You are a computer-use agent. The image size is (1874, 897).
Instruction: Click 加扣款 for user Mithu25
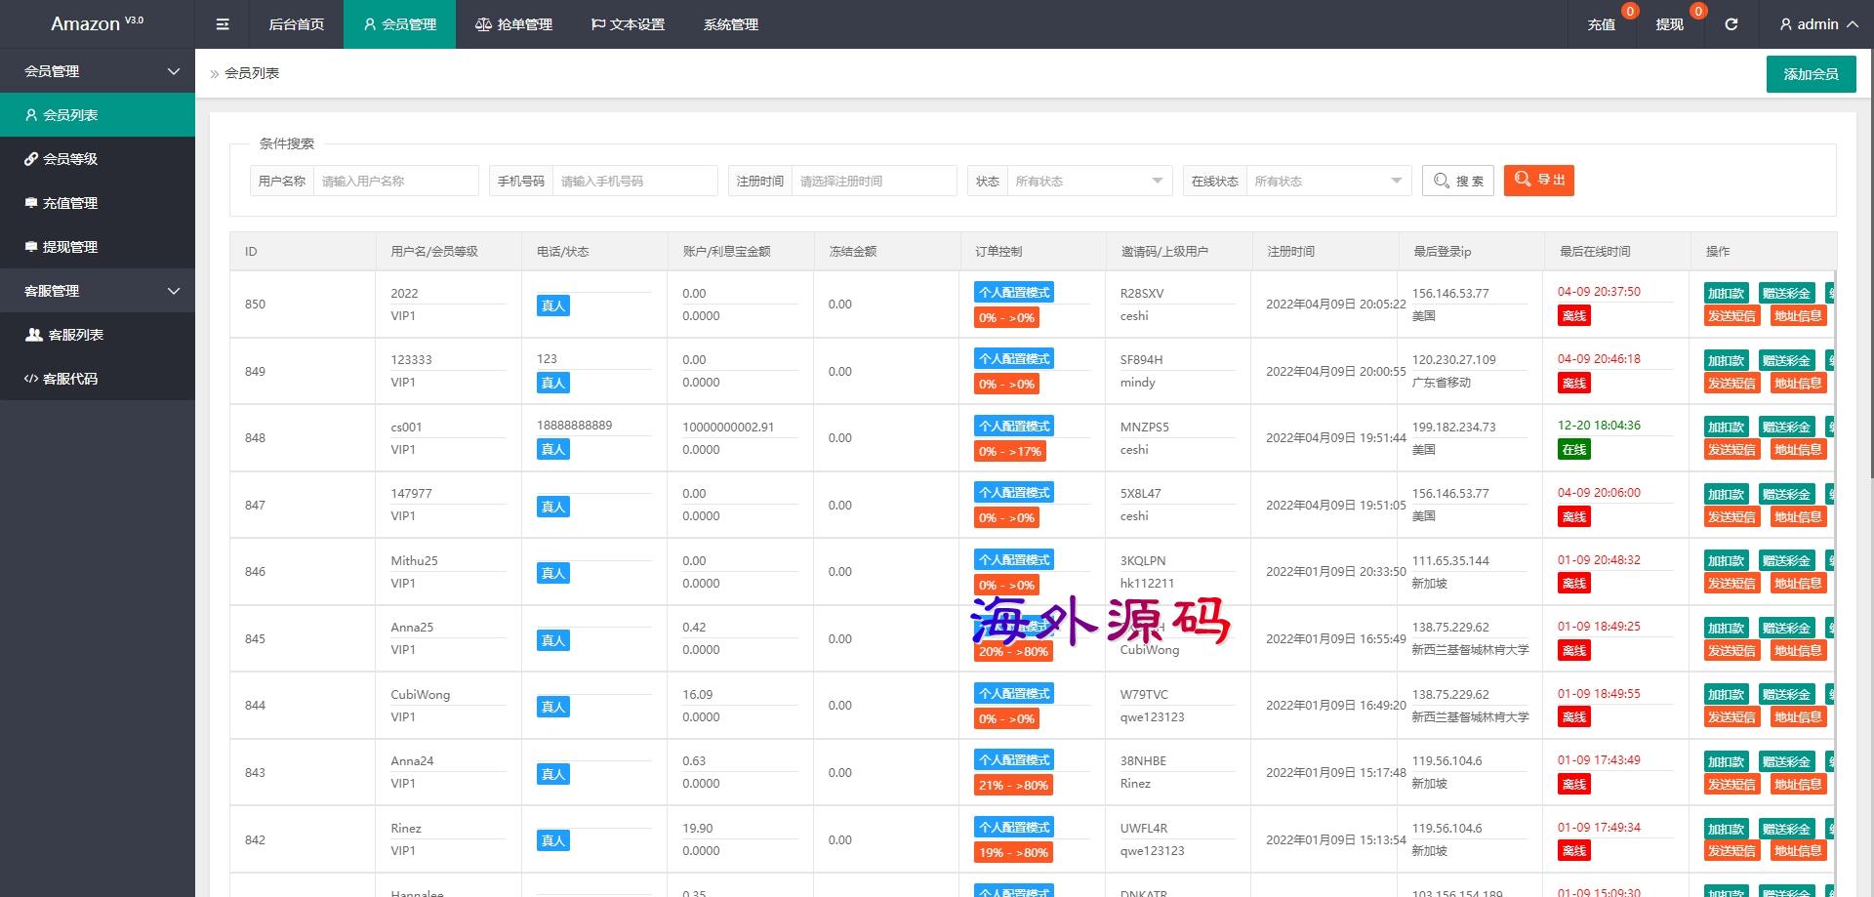(1726, 560)
